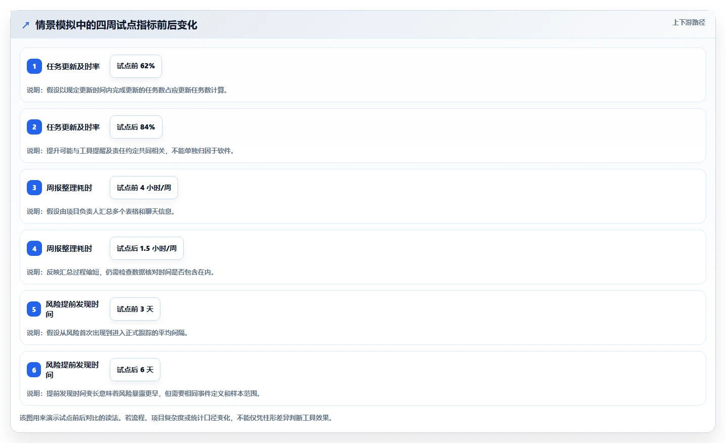Click the 试点后 84% value chip

tap(136, 127)
